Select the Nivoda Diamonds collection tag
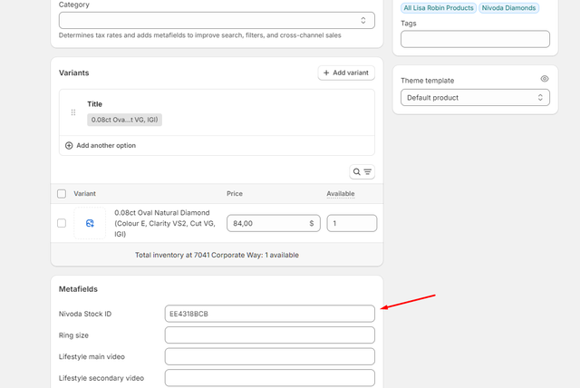This screenshot has width=580, height=388. (508, 8)
